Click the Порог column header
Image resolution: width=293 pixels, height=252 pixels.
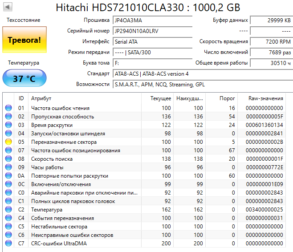click(222, 98)
